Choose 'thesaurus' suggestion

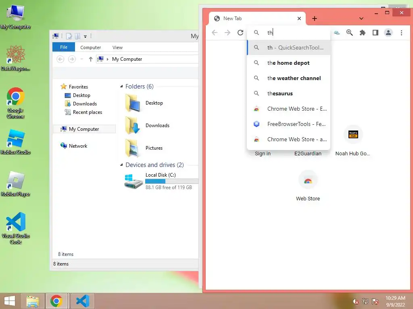coord(289,93)
